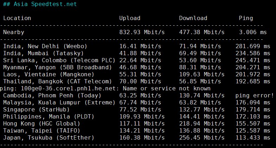Image resolution: width=276 pixels, height=148 pixels.
Task: Click Kuala Lumpur ping '176.094 ms'
Action: [x=253, y=103]
